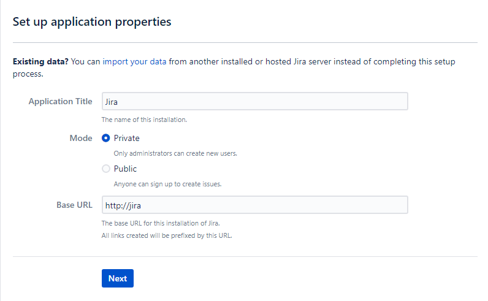Click the 'Mode' field label
488x301 pixels.
[81, 138]
